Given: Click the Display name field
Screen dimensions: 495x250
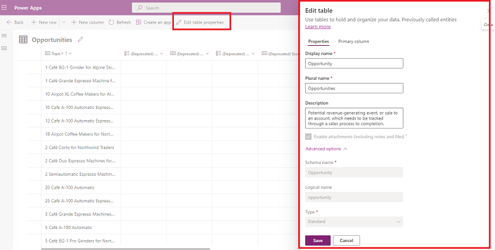Looking at the screenshot, I should click(x=354, y=64).
